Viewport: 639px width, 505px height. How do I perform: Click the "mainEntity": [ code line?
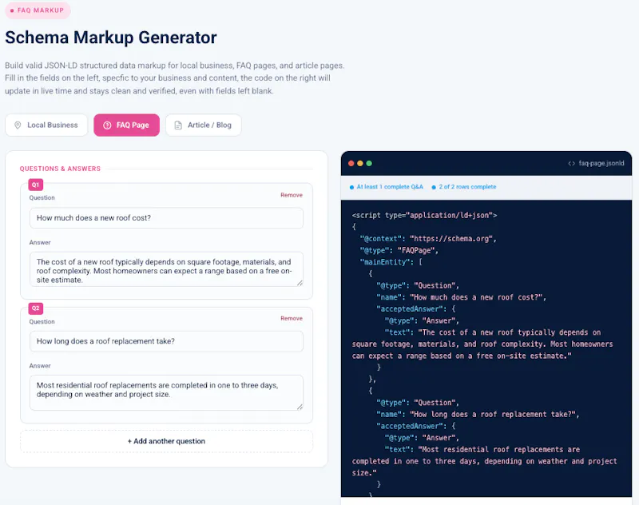pyautogui.click(x=391, y=262)
